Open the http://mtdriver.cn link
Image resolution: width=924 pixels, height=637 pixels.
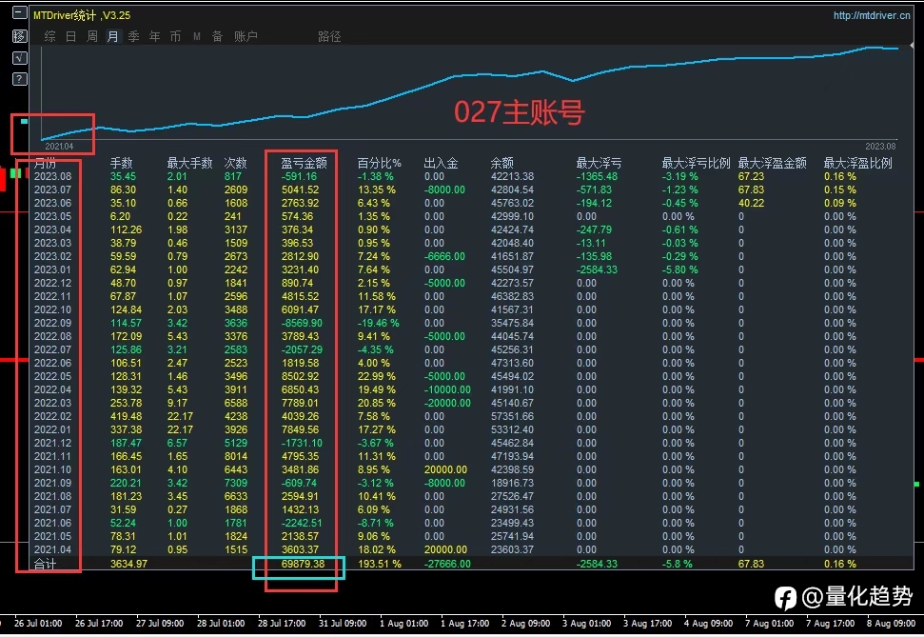point(872,15)
